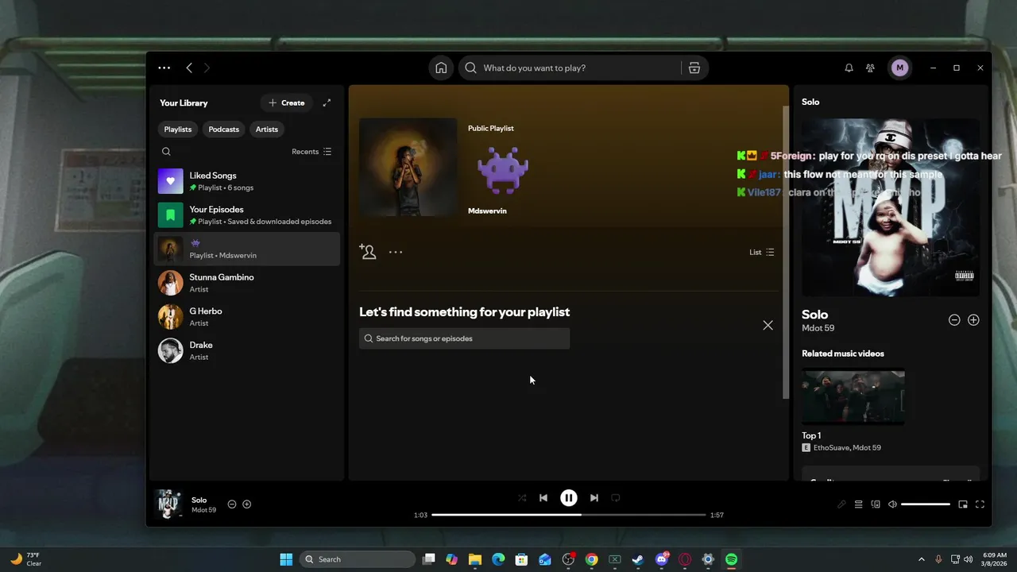Enter full screen player

(980, 504)
